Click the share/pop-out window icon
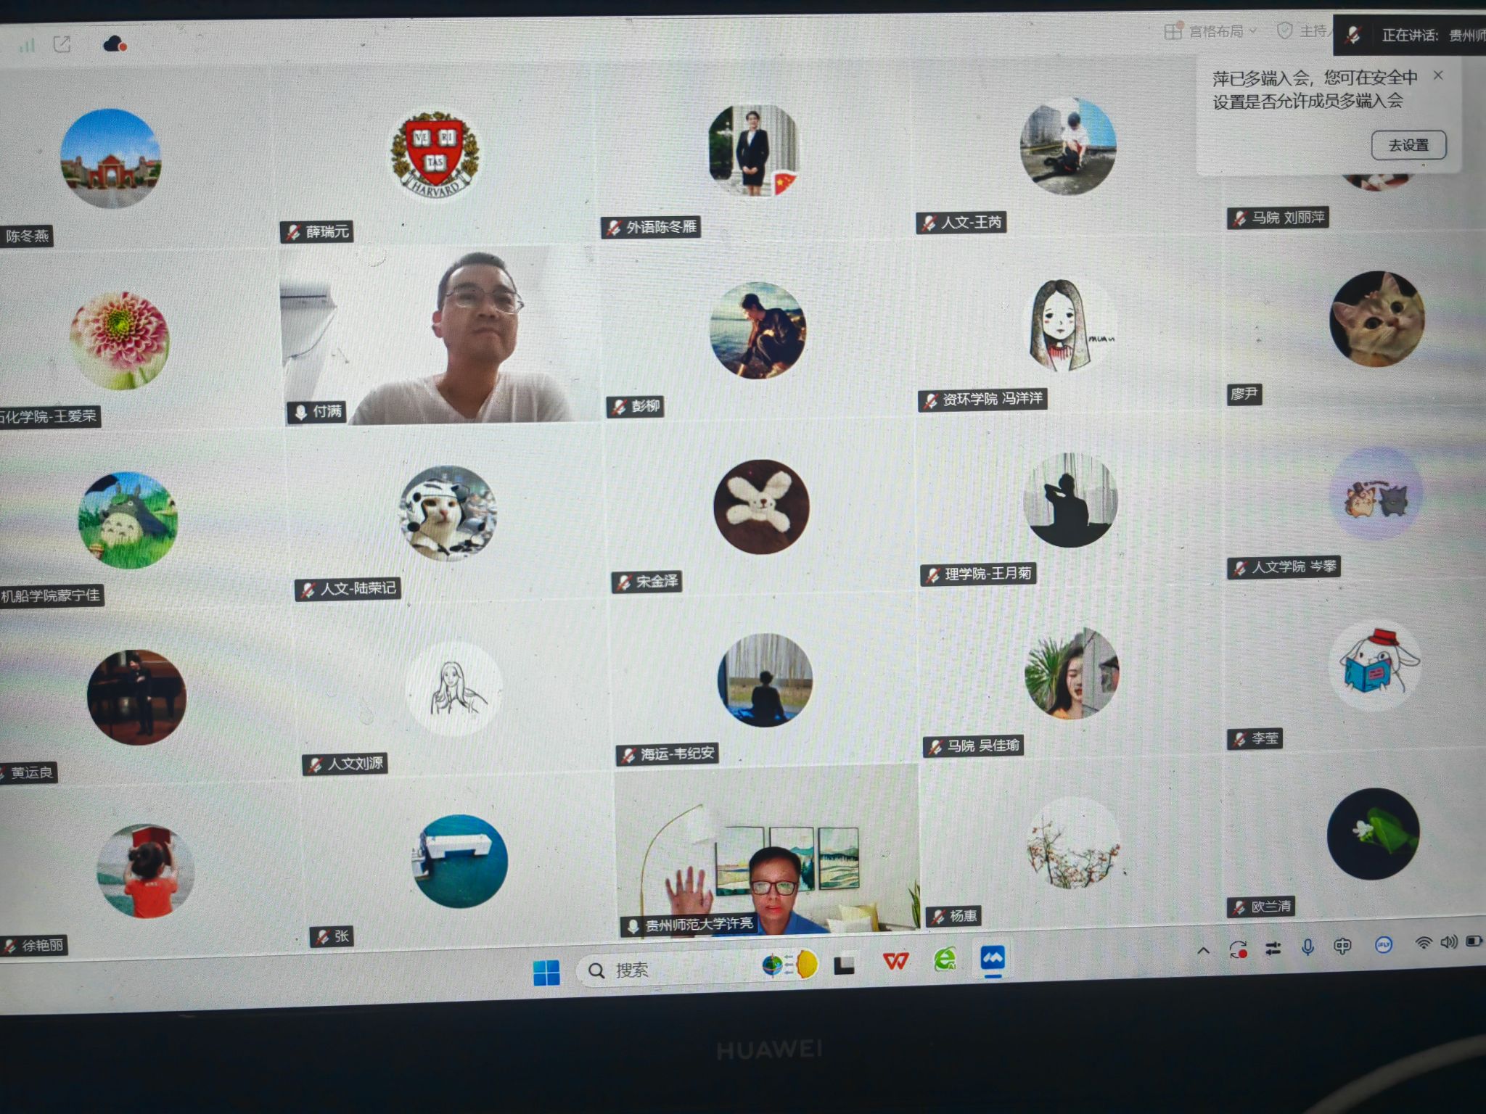The height and width of the screenshot is (1114, 1486). 62,44
